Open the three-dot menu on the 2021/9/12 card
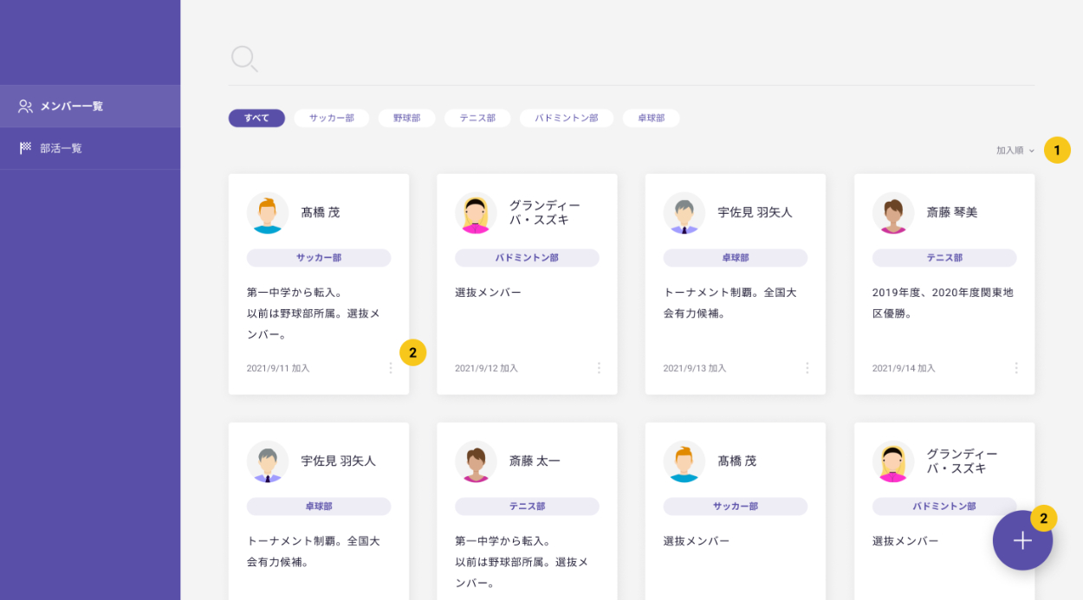Image resolution: width=1083 pixels, height=600 pixels. (x=599, y=368)
